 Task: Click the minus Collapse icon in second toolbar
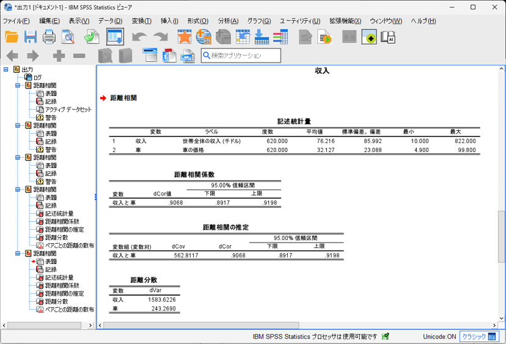[x=79, y=56]
